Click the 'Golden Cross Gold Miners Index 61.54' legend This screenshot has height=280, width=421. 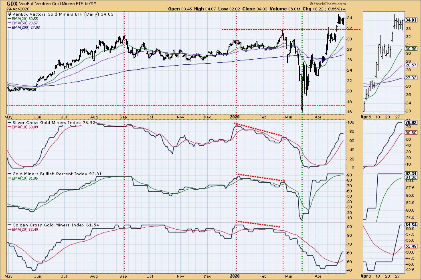tap(53, 225)
